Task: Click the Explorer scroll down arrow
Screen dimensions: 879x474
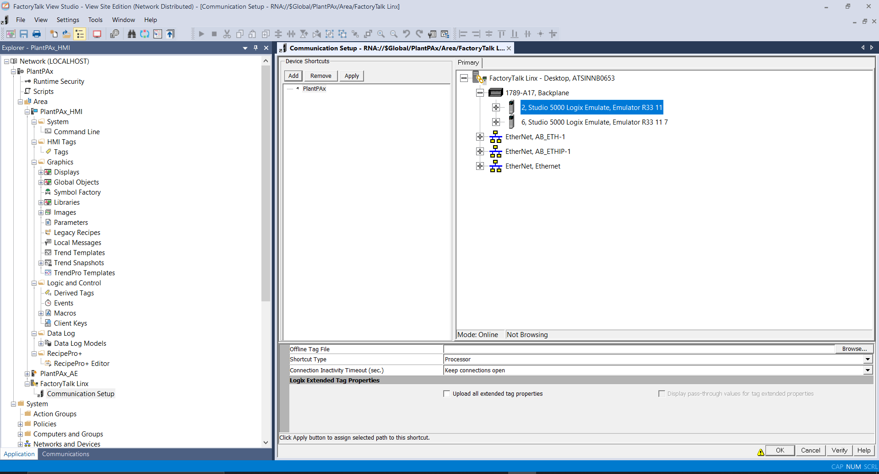Action: pyautogui.click(x=266, y=442)
